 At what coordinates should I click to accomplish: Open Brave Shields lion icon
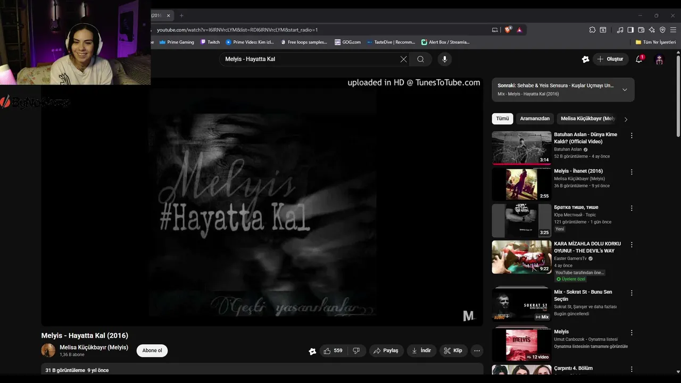coord(508,30)
